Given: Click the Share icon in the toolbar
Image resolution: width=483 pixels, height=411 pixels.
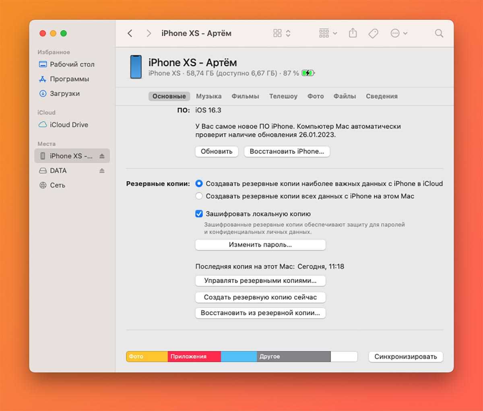Looking at the screenshot, I should 353,33.
